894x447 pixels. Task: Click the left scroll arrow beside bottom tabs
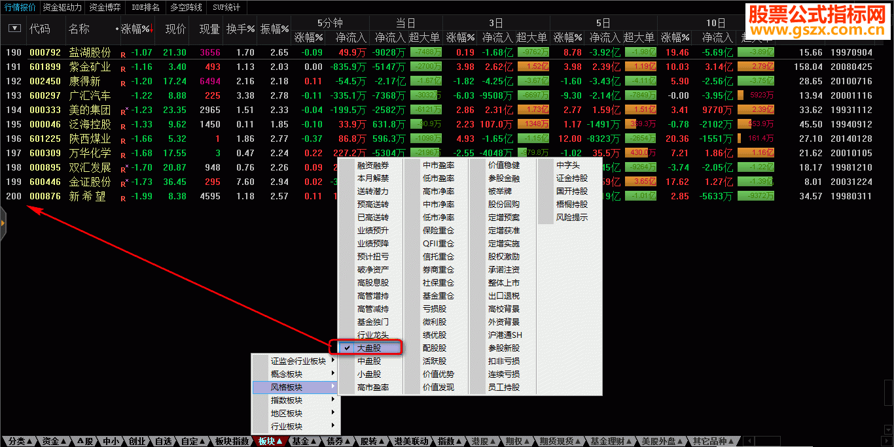[749, 441]
